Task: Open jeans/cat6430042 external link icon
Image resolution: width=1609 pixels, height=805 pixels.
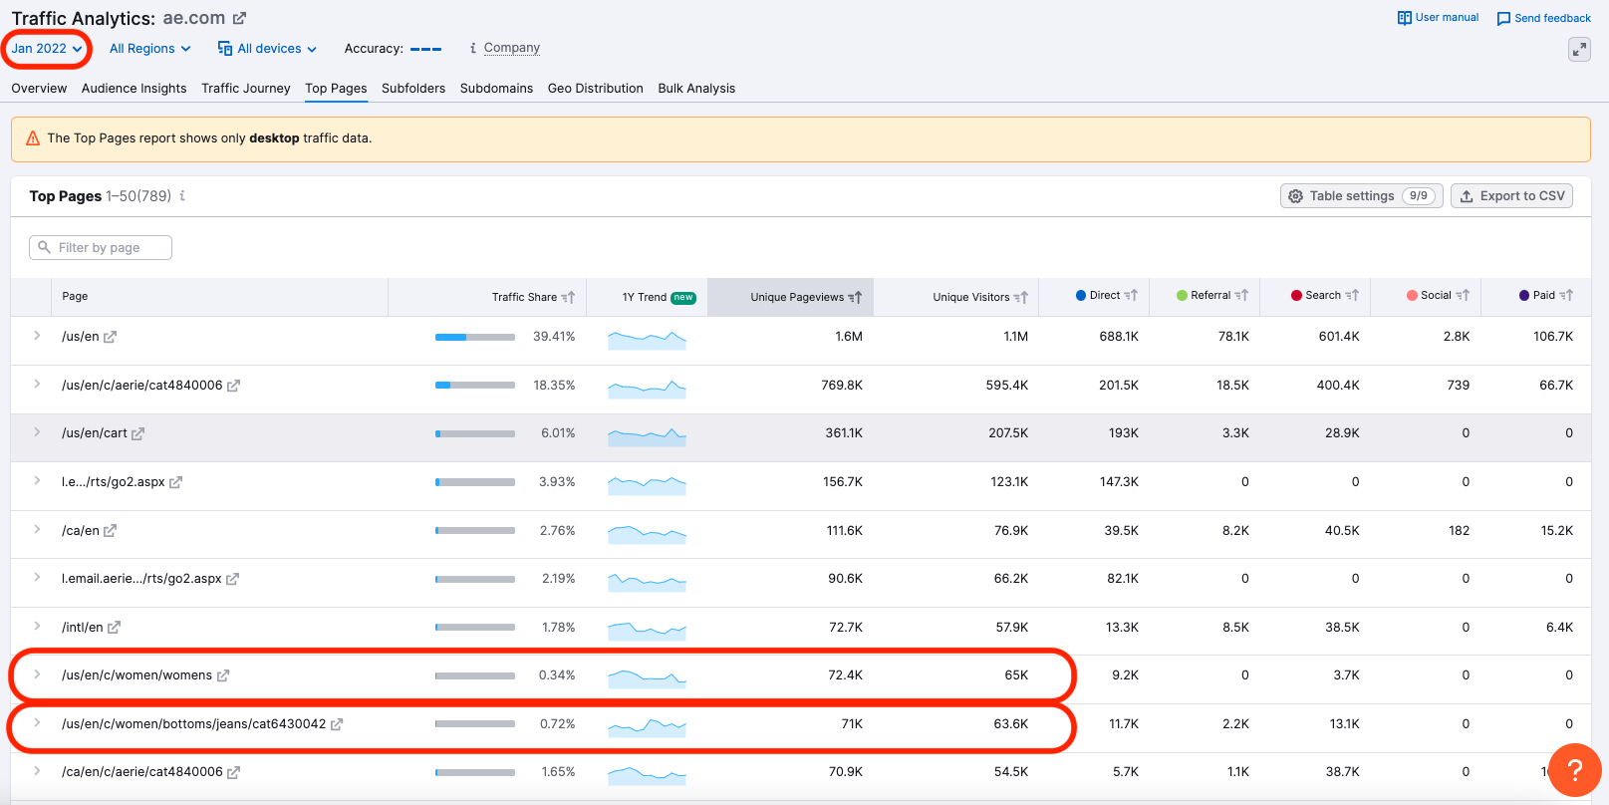Action: [337, 724]
